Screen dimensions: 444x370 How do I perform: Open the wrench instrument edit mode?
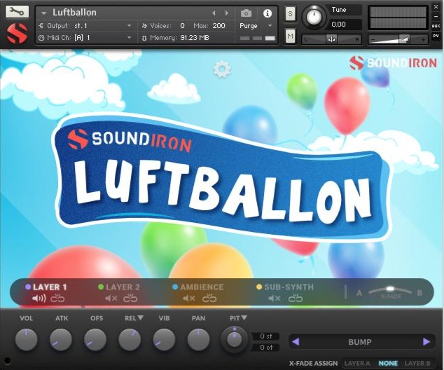17,12
